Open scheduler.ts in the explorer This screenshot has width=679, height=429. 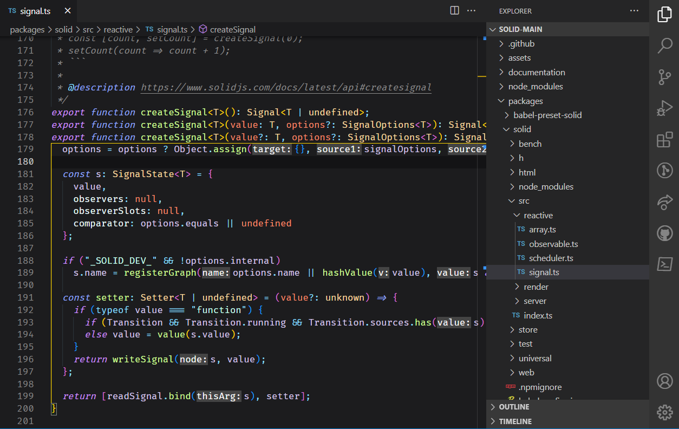point(567,258)
